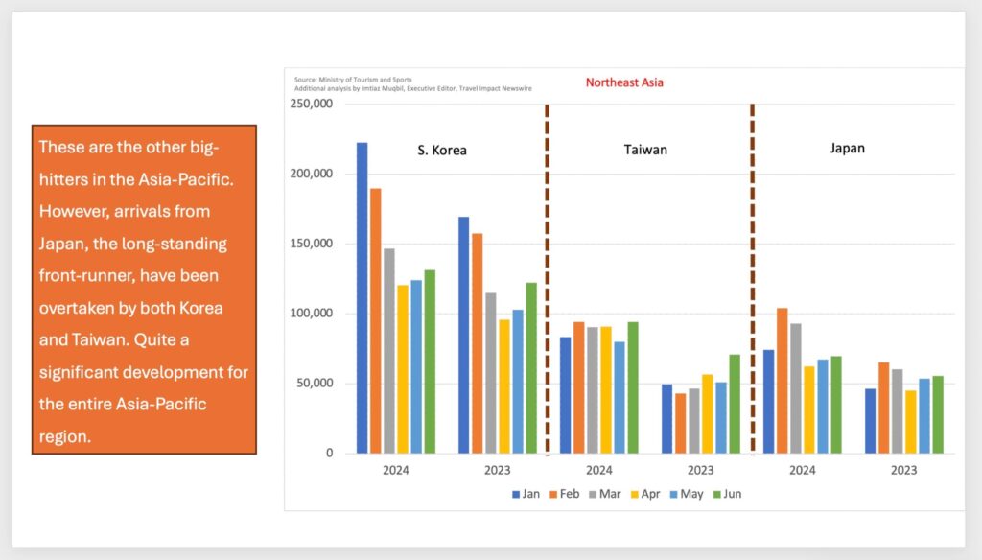This screenshot has width=982, height=560.
Task: Click the dashed divider between S. Korea and Taiwan
Action: (x=547, y=278)
